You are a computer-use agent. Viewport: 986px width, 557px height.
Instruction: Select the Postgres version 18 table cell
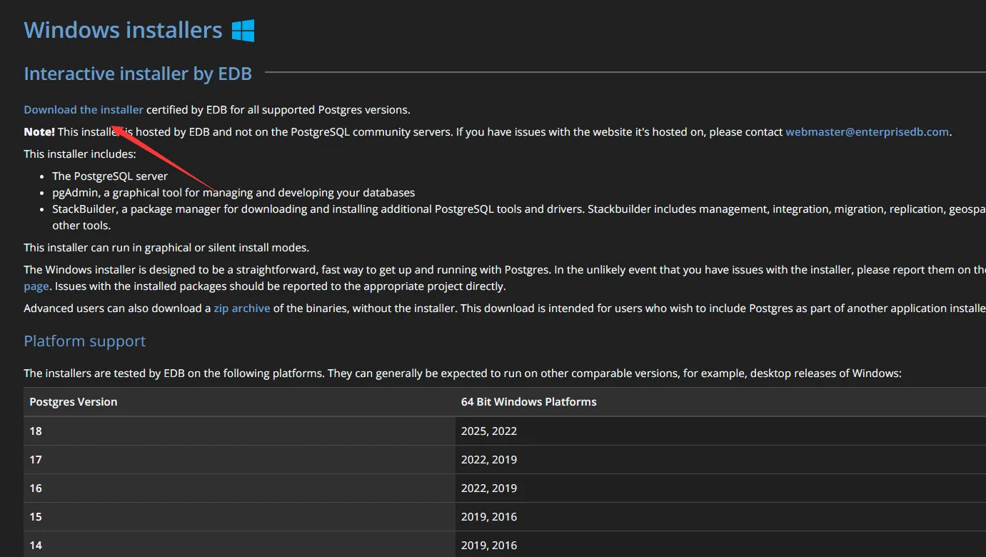[36, 431]
